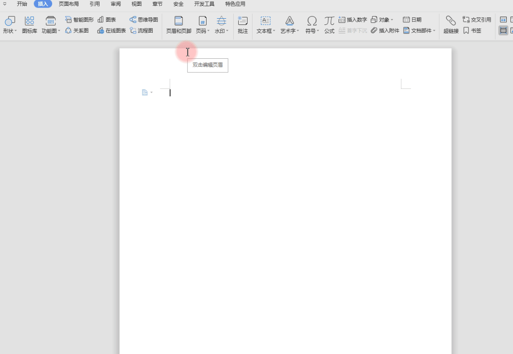
Task: Insert a 公式 formula
Action: [329, 25]
